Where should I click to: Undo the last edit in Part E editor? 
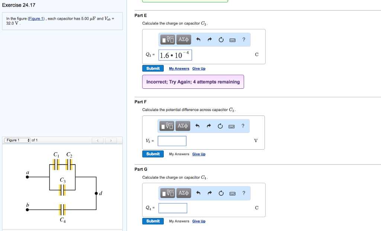pos(198,39)
